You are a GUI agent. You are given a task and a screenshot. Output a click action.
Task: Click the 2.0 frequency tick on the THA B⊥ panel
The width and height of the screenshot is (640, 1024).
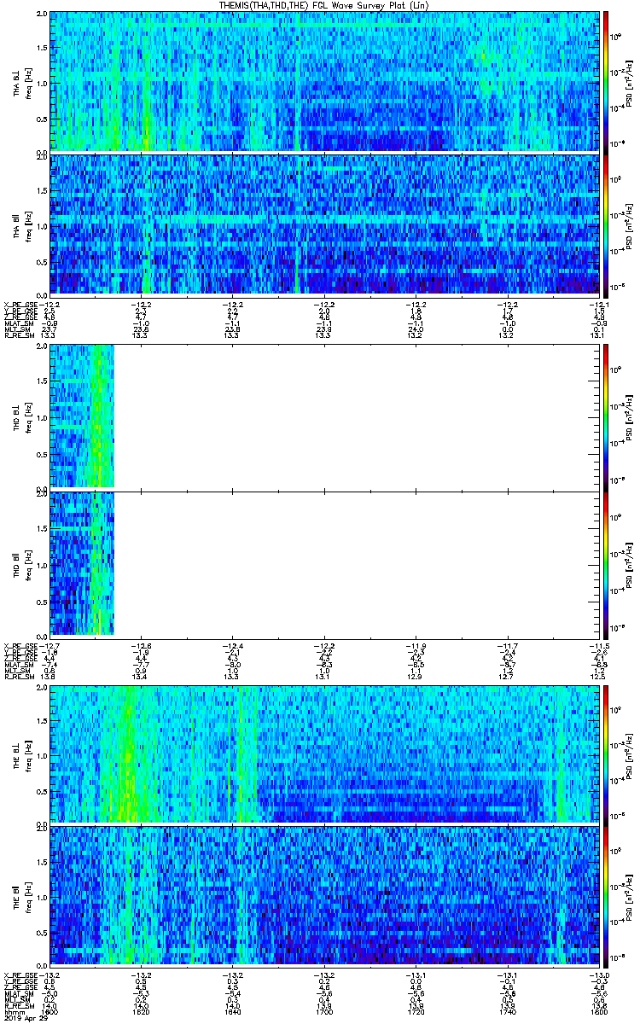tap(42, 15)
